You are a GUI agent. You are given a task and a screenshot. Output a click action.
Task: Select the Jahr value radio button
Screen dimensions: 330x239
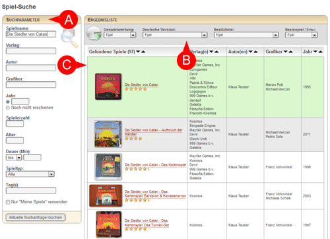click(x=8, y=102)
